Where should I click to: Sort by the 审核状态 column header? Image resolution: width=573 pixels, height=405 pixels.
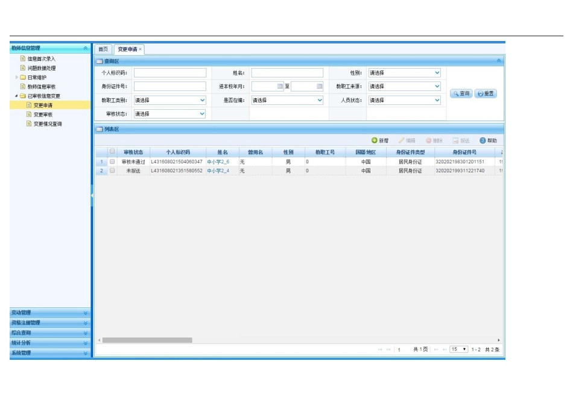click(133, 152)
